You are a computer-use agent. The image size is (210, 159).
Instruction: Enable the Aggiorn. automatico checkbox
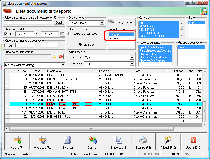pos(70,34)
